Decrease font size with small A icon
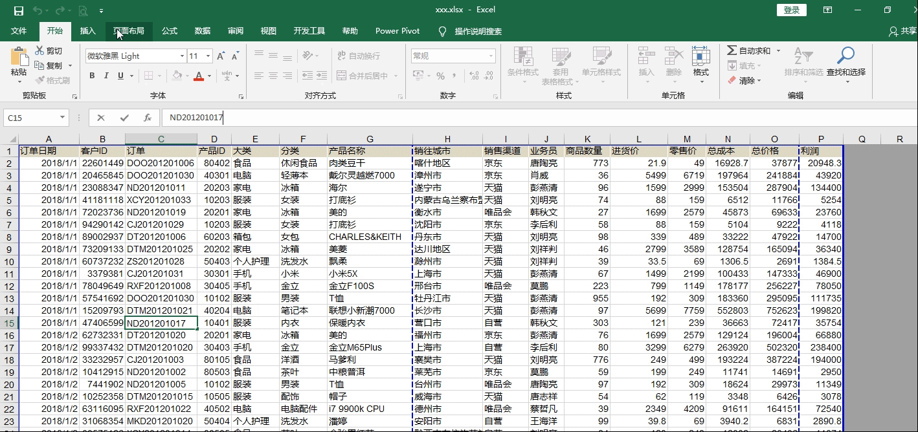 pyautogui.click(x=234, y=56)
